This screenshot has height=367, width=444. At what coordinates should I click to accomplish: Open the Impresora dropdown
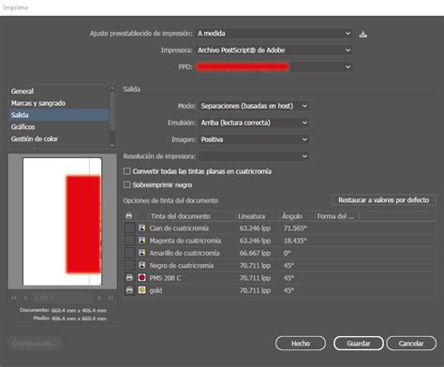(274, 50)
